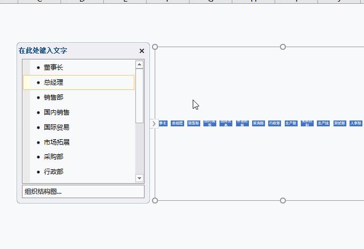Image resolution: width=364 pixels, height=249 pixels.
Task: Click the 生产线 box in the diagram
Action: (x=323, y=123)
